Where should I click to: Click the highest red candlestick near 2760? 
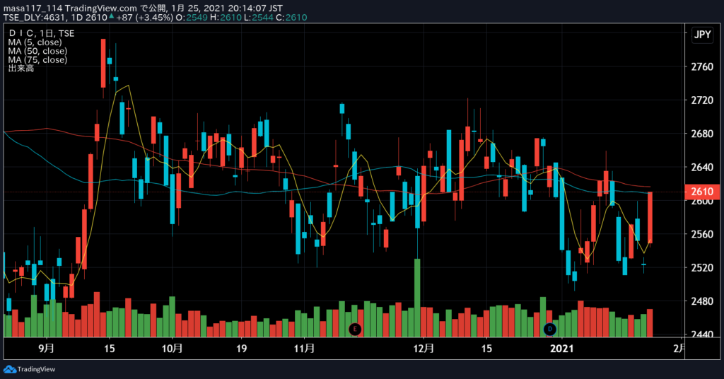click(x=103, y=63)
